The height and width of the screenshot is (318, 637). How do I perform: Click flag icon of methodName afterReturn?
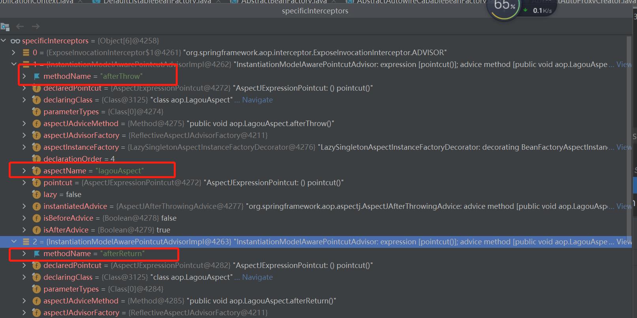pos(37,254)
